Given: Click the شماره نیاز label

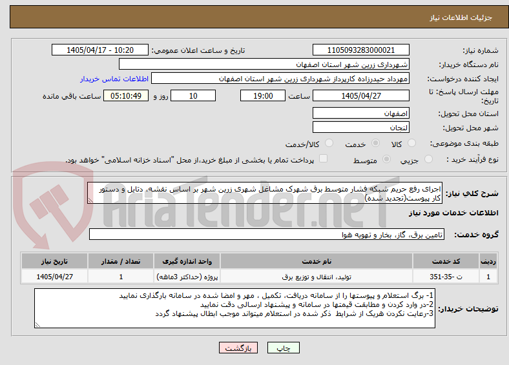Looking at the screenshot, I should pyautogui.click(x=481, y=50).
